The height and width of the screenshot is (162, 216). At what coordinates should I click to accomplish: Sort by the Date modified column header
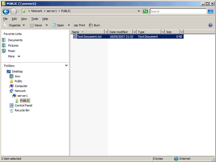click(x=121, y=32)
